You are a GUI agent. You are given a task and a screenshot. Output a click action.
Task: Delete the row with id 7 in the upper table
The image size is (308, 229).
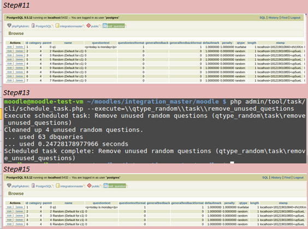pos(19,80)
